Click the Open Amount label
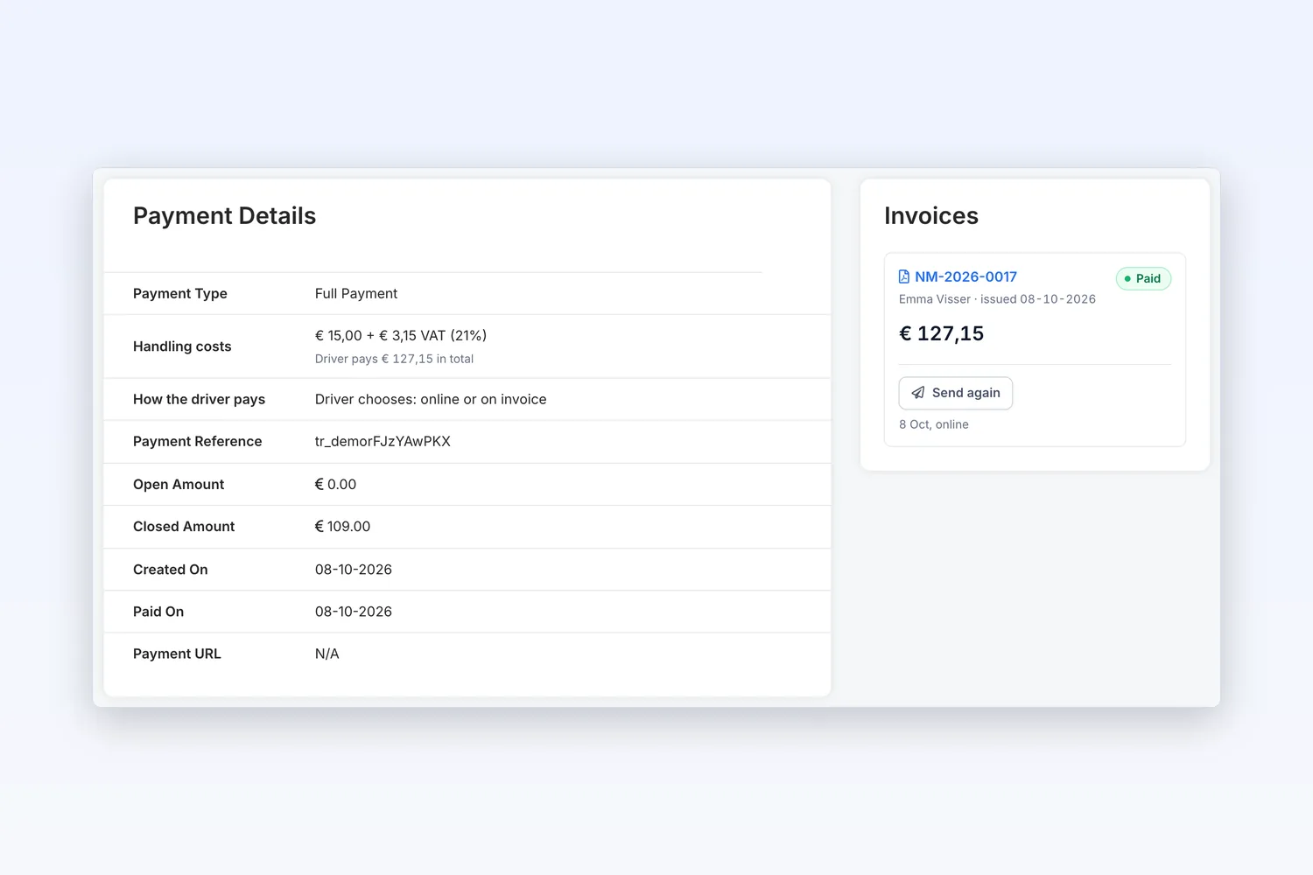This screenshot has height=875, width=1313. [x=179, y=485]
